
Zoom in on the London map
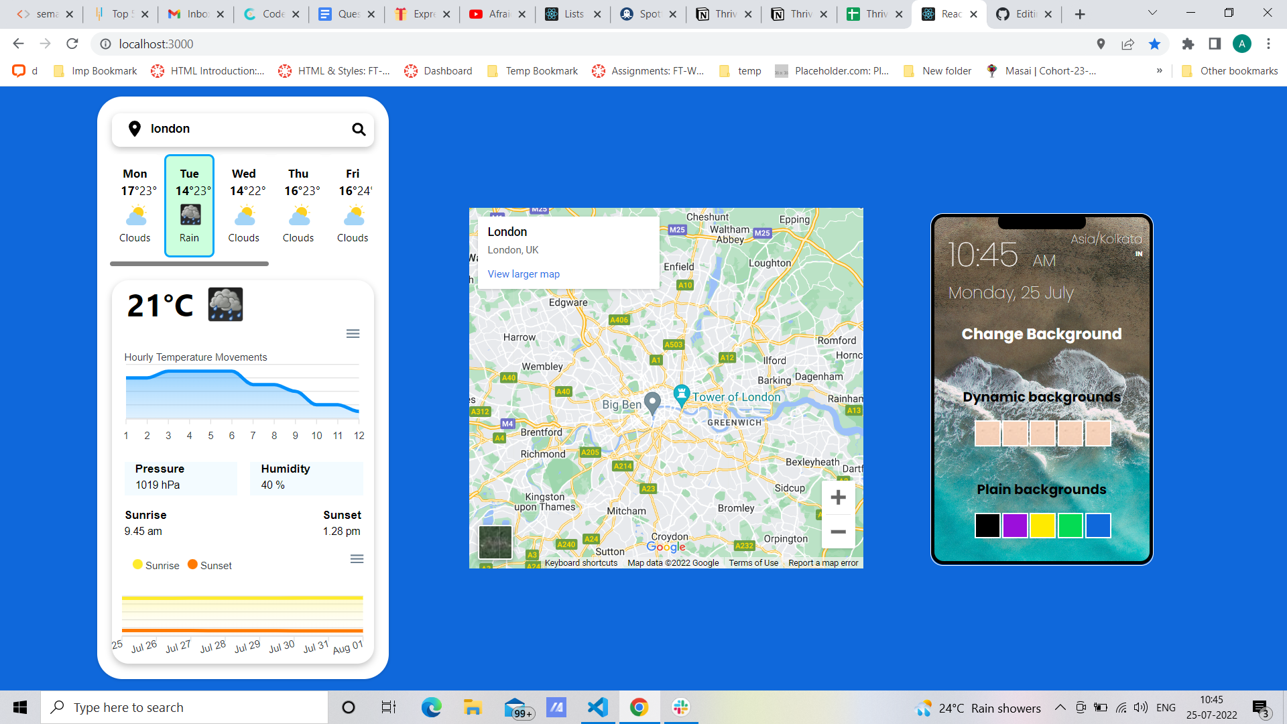pos(838,497)
